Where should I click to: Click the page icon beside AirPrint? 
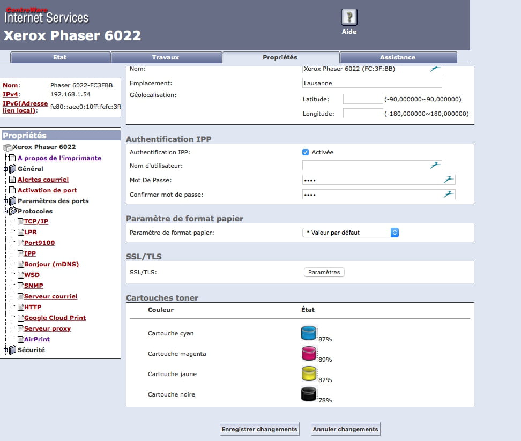click(20, 339)
